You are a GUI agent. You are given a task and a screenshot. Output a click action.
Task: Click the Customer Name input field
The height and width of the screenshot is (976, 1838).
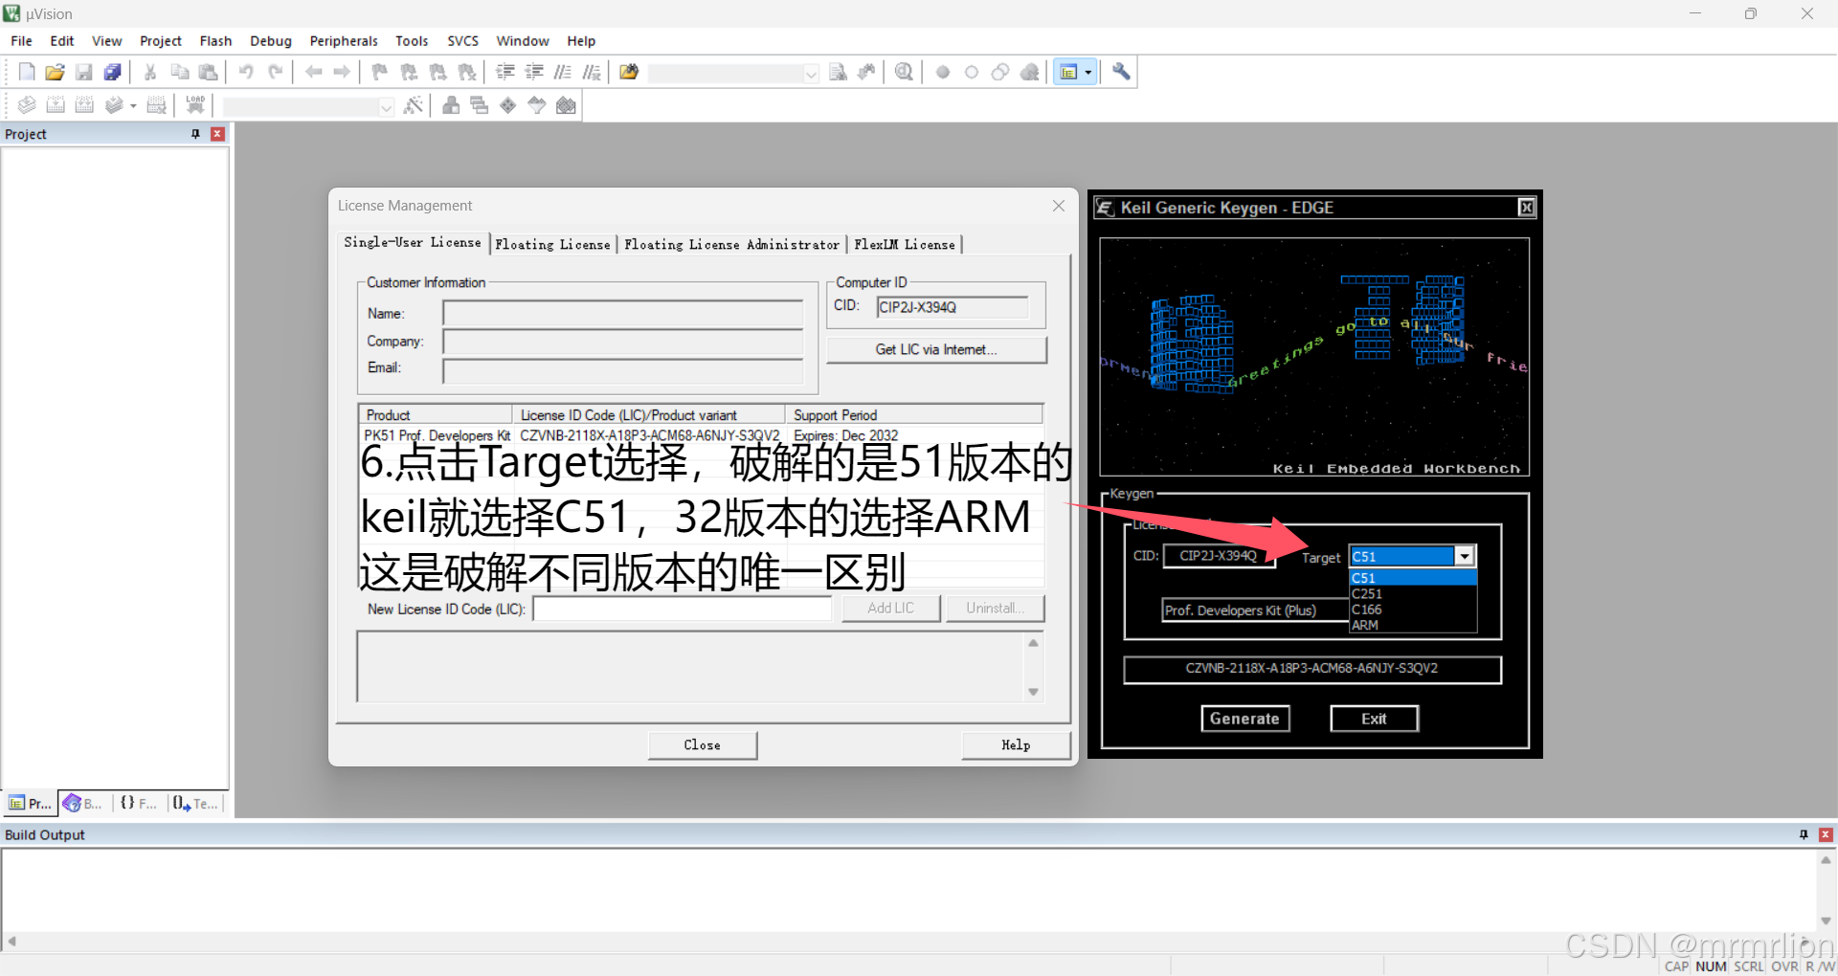[622, 314]
